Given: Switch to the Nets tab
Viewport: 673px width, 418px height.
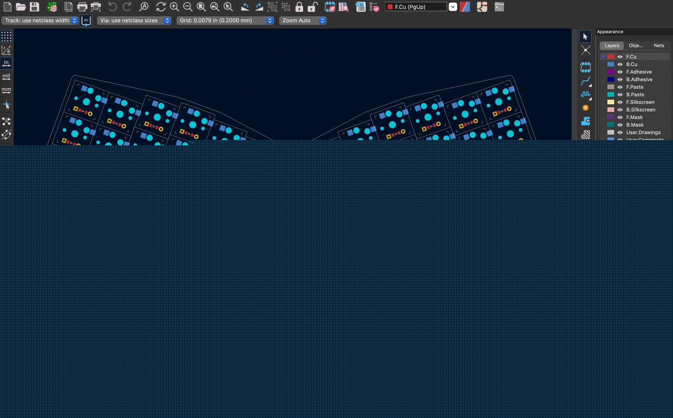Looking at the screenshot, I should click(659, 45).
